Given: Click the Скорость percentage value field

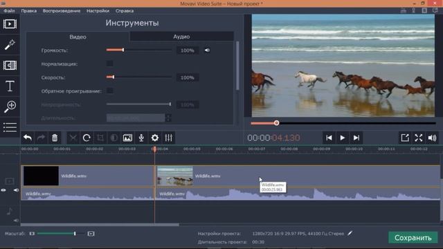Looking at the screenshot, I should [x=188, y=77].
